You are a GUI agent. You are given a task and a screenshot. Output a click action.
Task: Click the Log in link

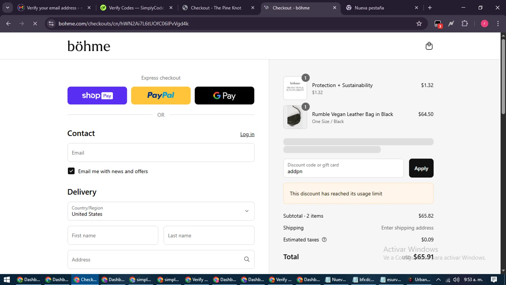(x=247, y=134)
